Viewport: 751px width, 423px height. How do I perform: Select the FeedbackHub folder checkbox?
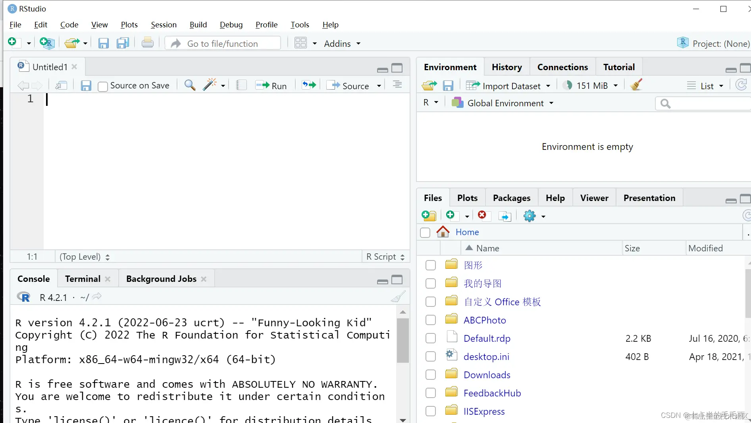431,393
